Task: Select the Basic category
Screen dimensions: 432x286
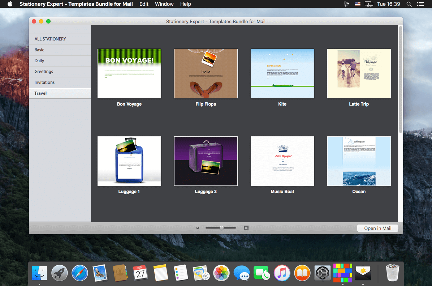Action: pos(60,50)
